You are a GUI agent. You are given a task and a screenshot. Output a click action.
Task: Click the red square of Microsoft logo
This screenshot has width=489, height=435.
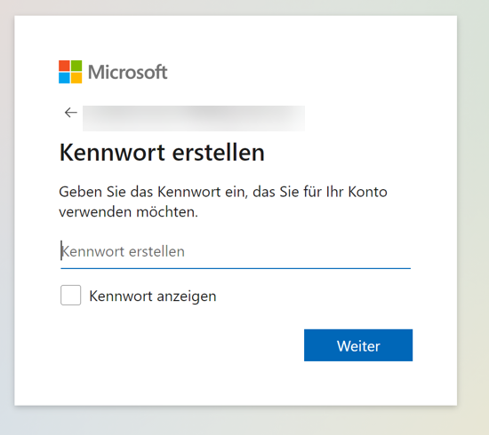coord(64,66)
